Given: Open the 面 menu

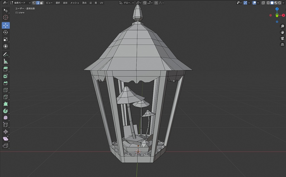Looking at the screenshot, I should tap(96, 3).
